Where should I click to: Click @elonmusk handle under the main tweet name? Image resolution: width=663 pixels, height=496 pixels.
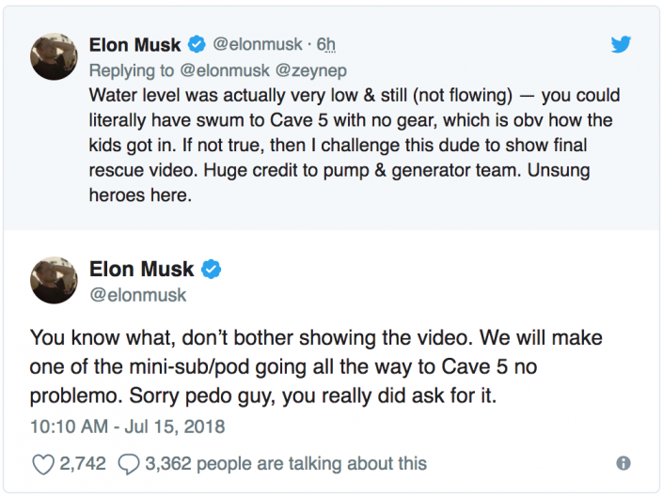pos(138,295)
